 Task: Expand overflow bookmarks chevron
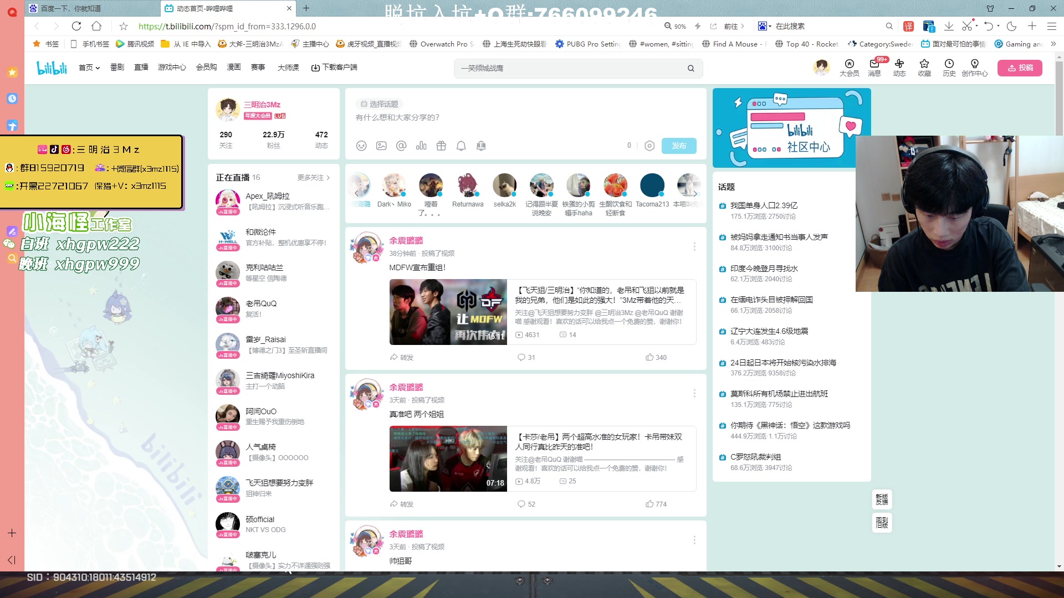pos(1053,44)
